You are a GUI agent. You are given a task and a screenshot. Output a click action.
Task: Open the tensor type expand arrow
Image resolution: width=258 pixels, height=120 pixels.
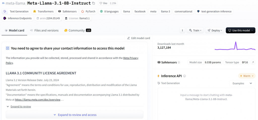pos(253,62)
